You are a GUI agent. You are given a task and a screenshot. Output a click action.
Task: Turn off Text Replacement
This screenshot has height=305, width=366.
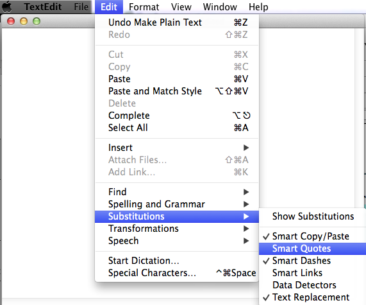click(312, 297)
